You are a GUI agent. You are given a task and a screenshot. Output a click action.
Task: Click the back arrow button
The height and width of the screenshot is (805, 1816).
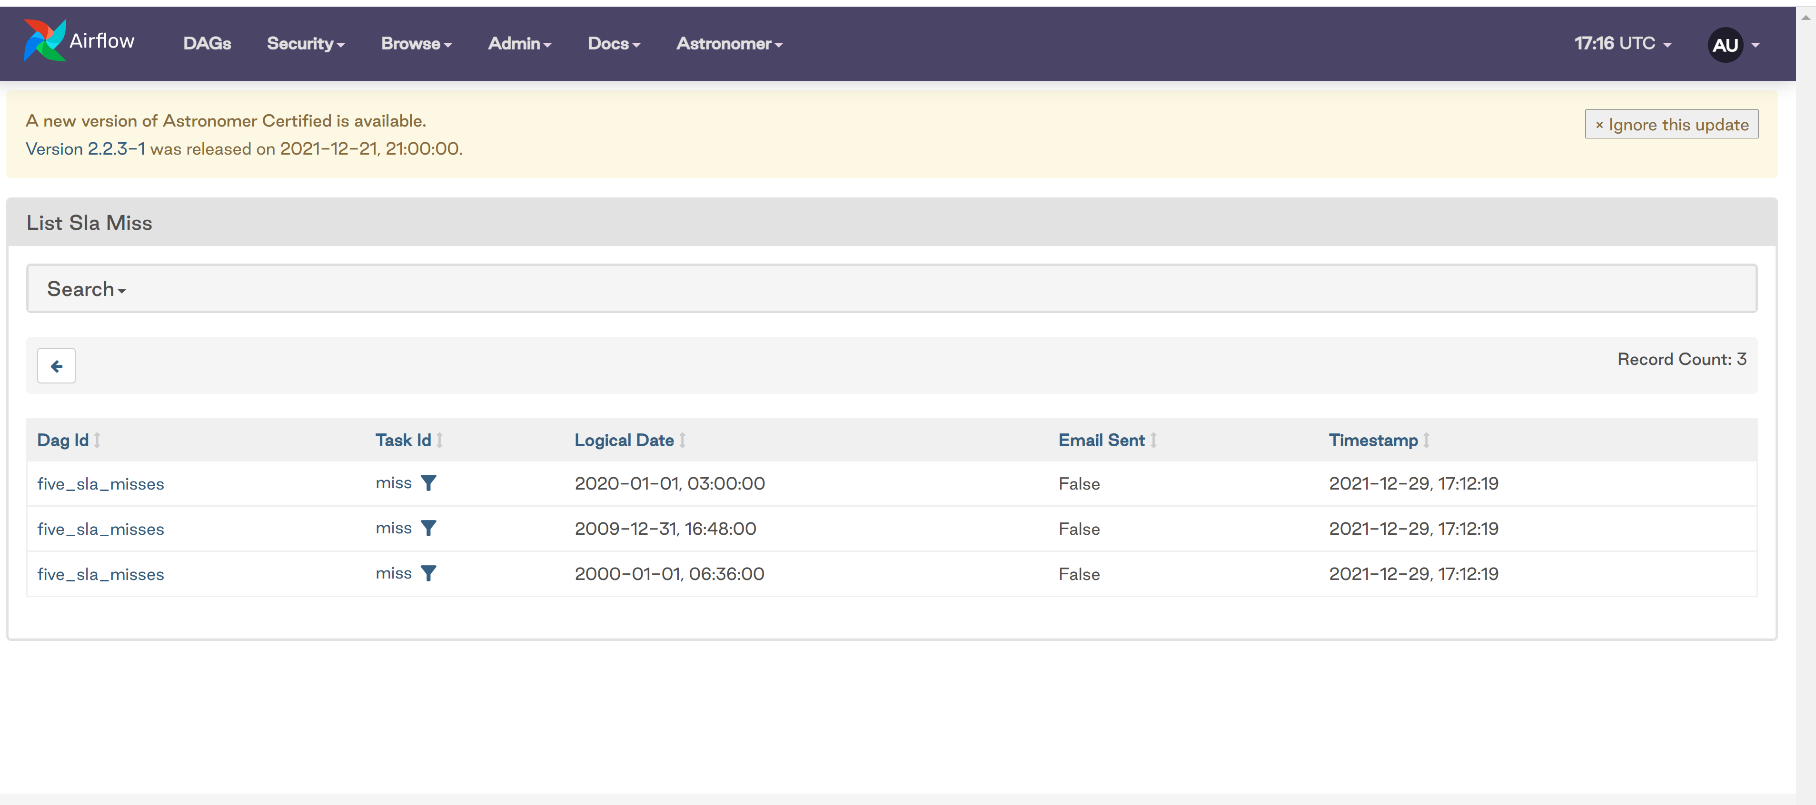pyautogui.click(x=56, y=366)
